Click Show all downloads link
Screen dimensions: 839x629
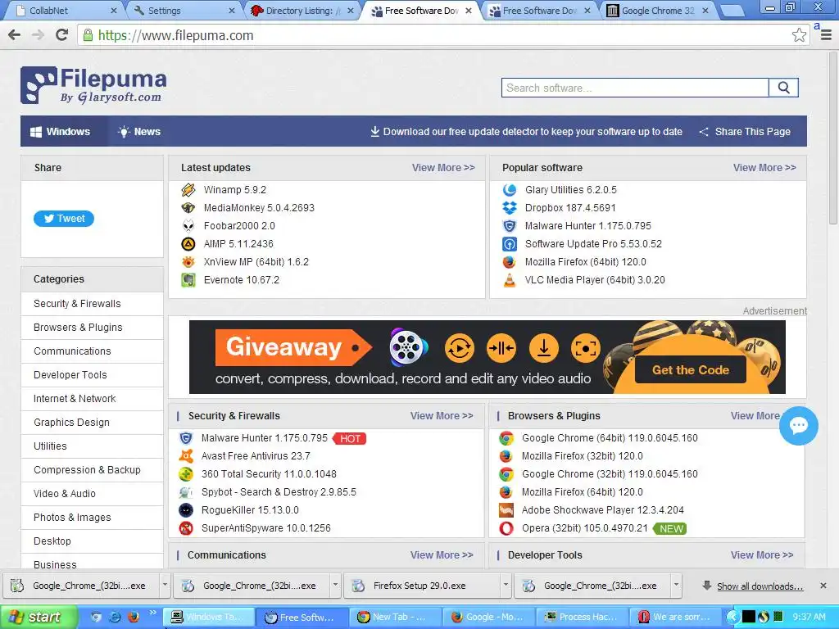760,586
